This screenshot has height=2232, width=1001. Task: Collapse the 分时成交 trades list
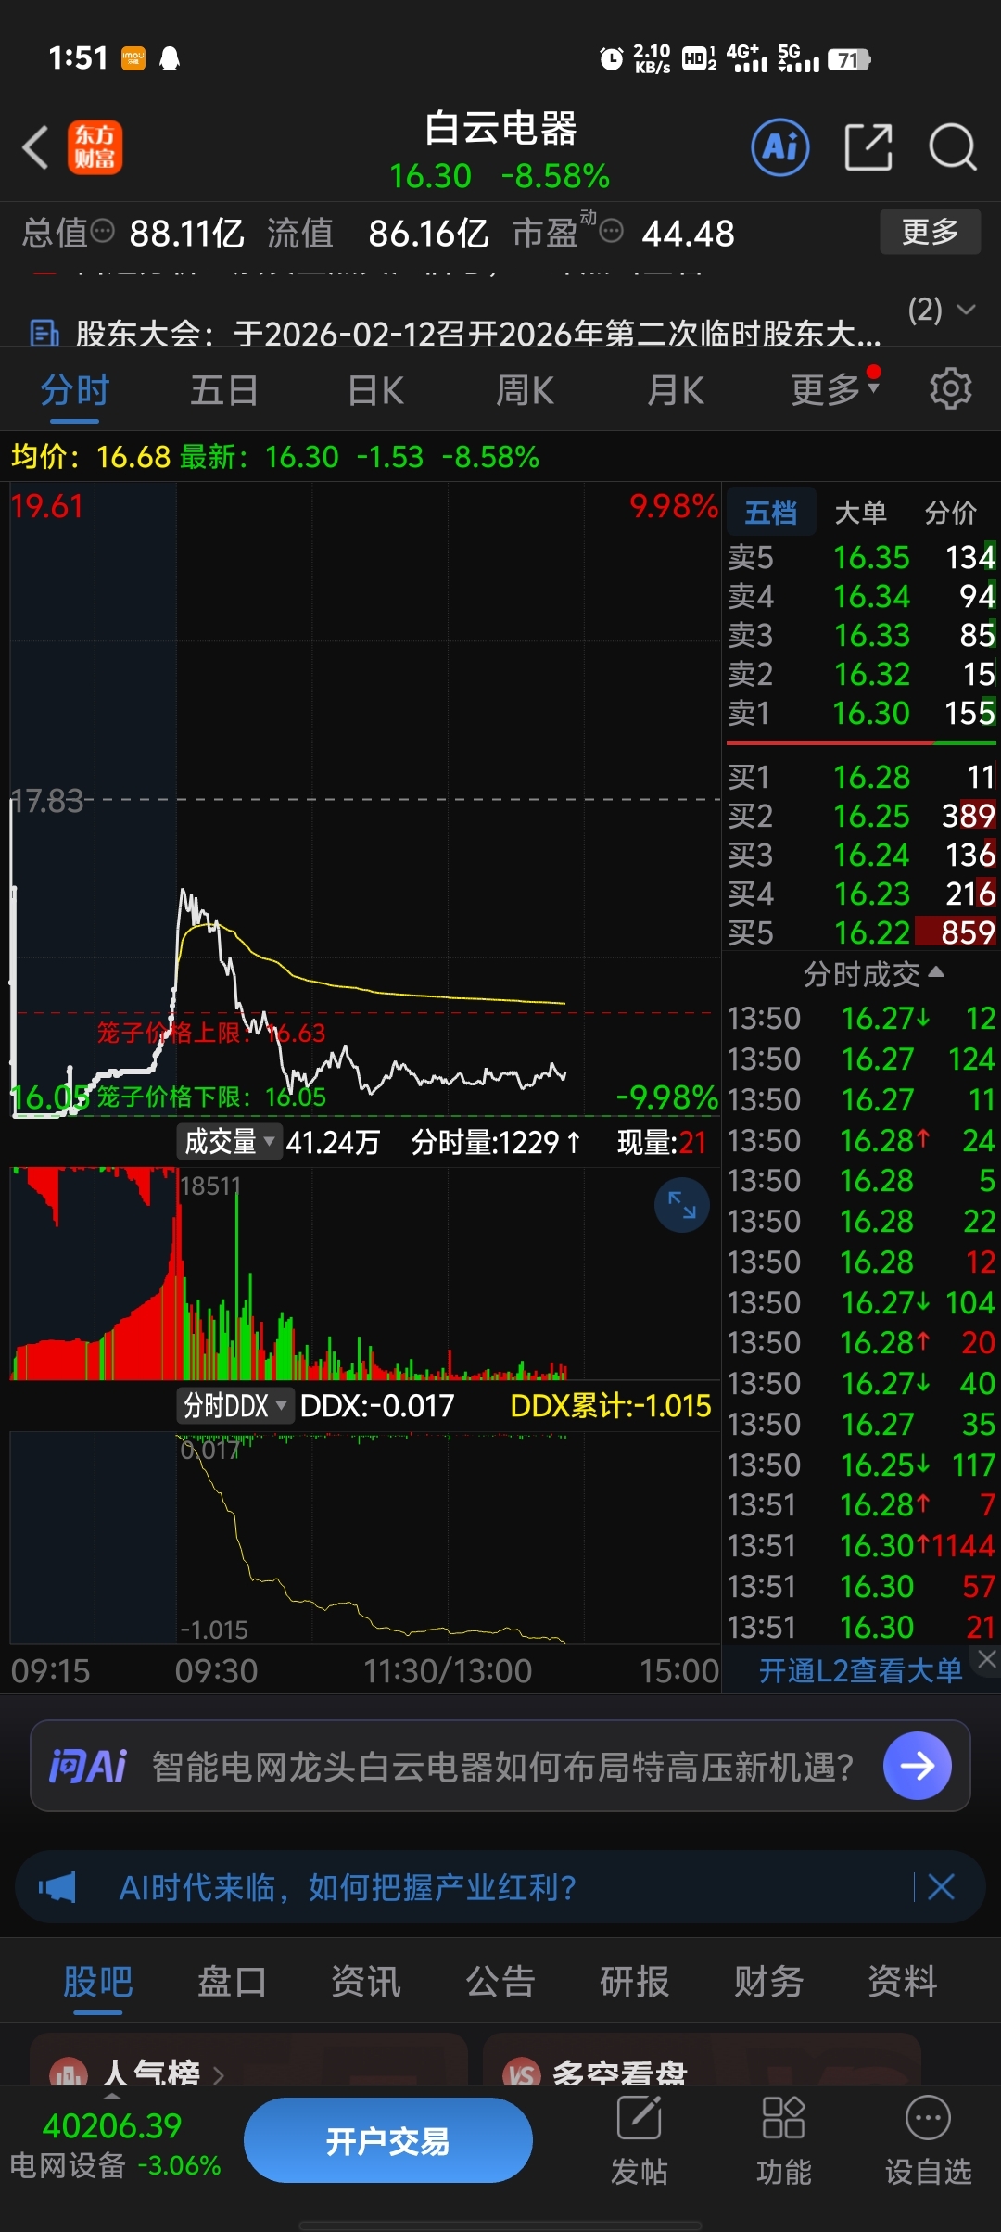click(874, 973)
